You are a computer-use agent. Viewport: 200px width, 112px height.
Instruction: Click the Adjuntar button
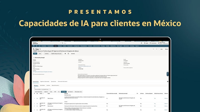click(x=46, y=92)
